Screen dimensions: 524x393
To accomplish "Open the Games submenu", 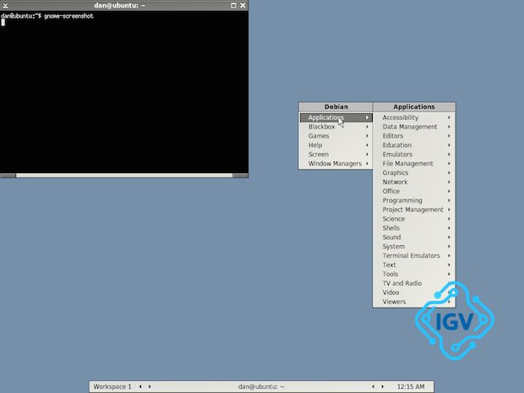I will [x=336, y=136].
